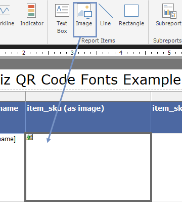Click the column handle above item_sku (as image)
Viewport: 182px width, 208px height.
88,97
